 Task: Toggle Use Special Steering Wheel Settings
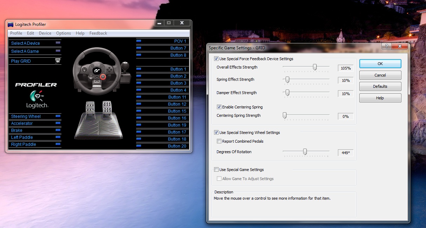coord(216,133)
